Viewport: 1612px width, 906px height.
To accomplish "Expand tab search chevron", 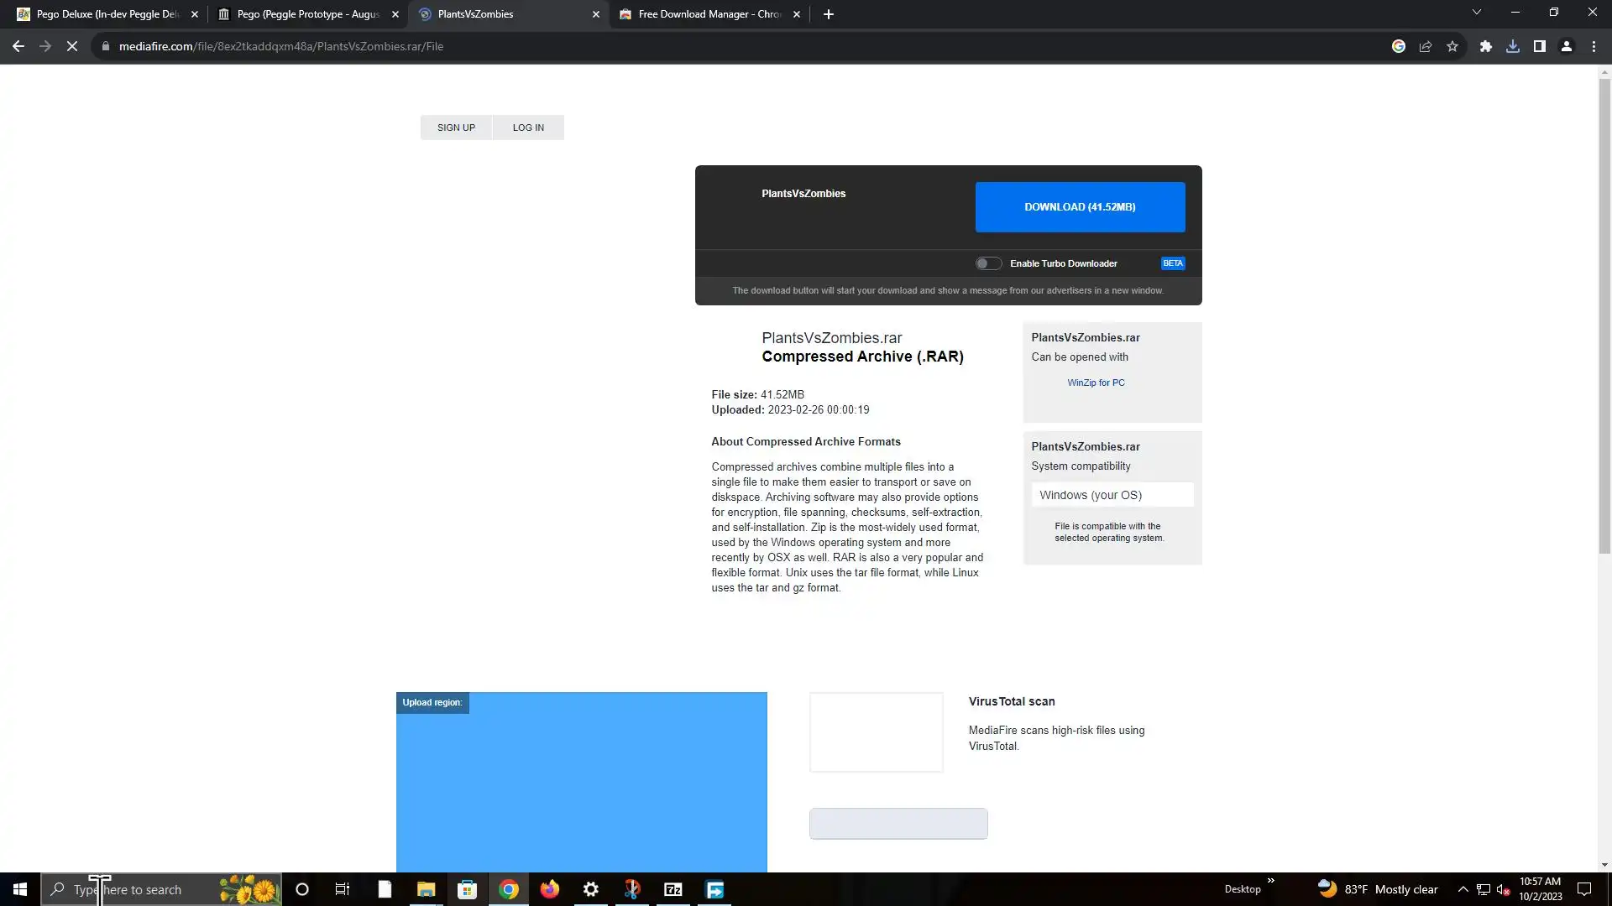I will pos(1476,13).
